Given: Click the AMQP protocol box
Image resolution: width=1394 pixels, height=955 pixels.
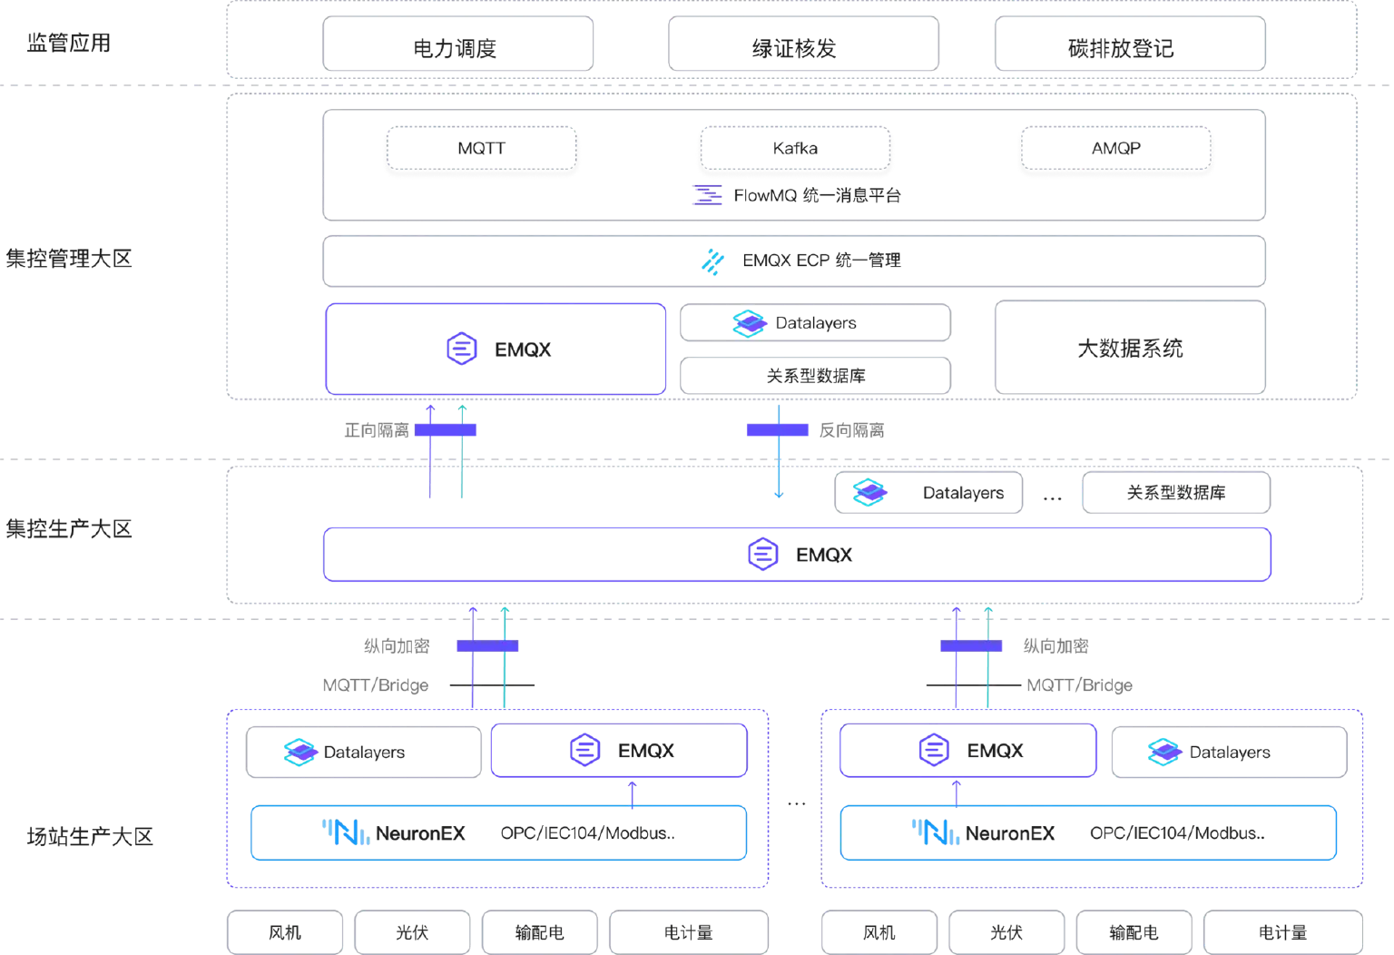Looking at the screenshot, I should tap(1116, 148).
